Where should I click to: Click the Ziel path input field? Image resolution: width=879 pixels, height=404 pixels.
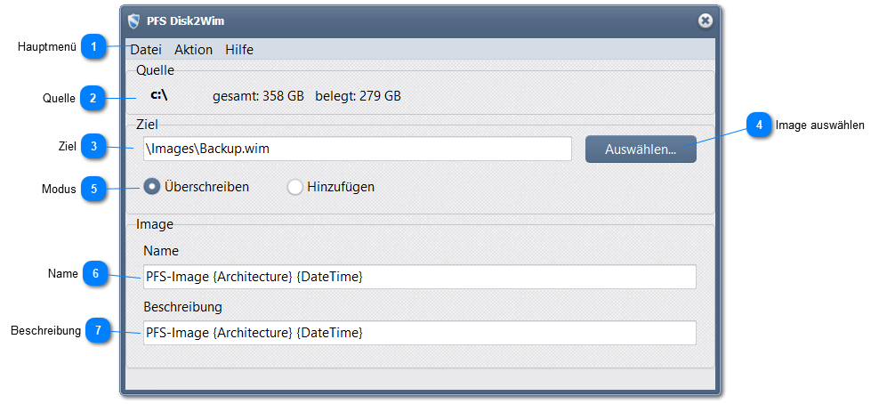click(x=356, y=149)
